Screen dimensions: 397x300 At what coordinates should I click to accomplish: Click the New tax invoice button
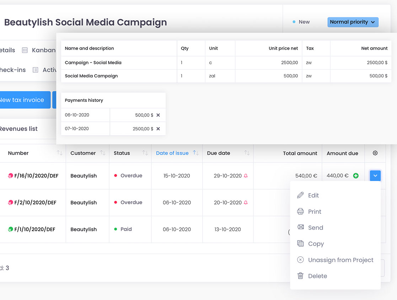point(25,100)
